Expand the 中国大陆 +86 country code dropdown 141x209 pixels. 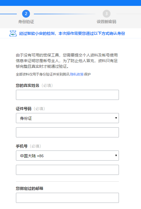click(67, 156)
